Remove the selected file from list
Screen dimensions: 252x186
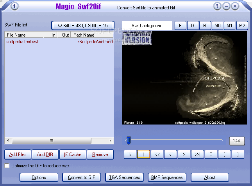click(x=100, y=154)
